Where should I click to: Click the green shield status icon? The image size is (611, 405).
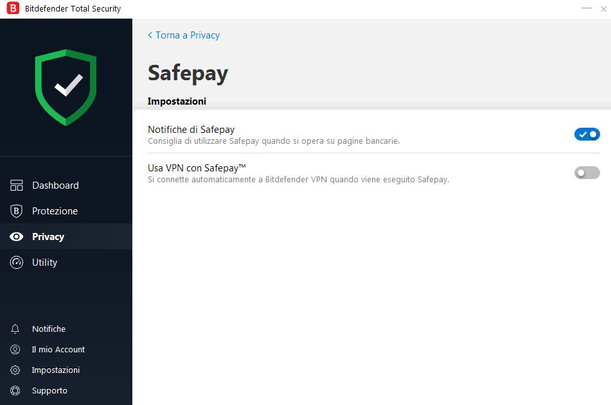tap(66, 87)
